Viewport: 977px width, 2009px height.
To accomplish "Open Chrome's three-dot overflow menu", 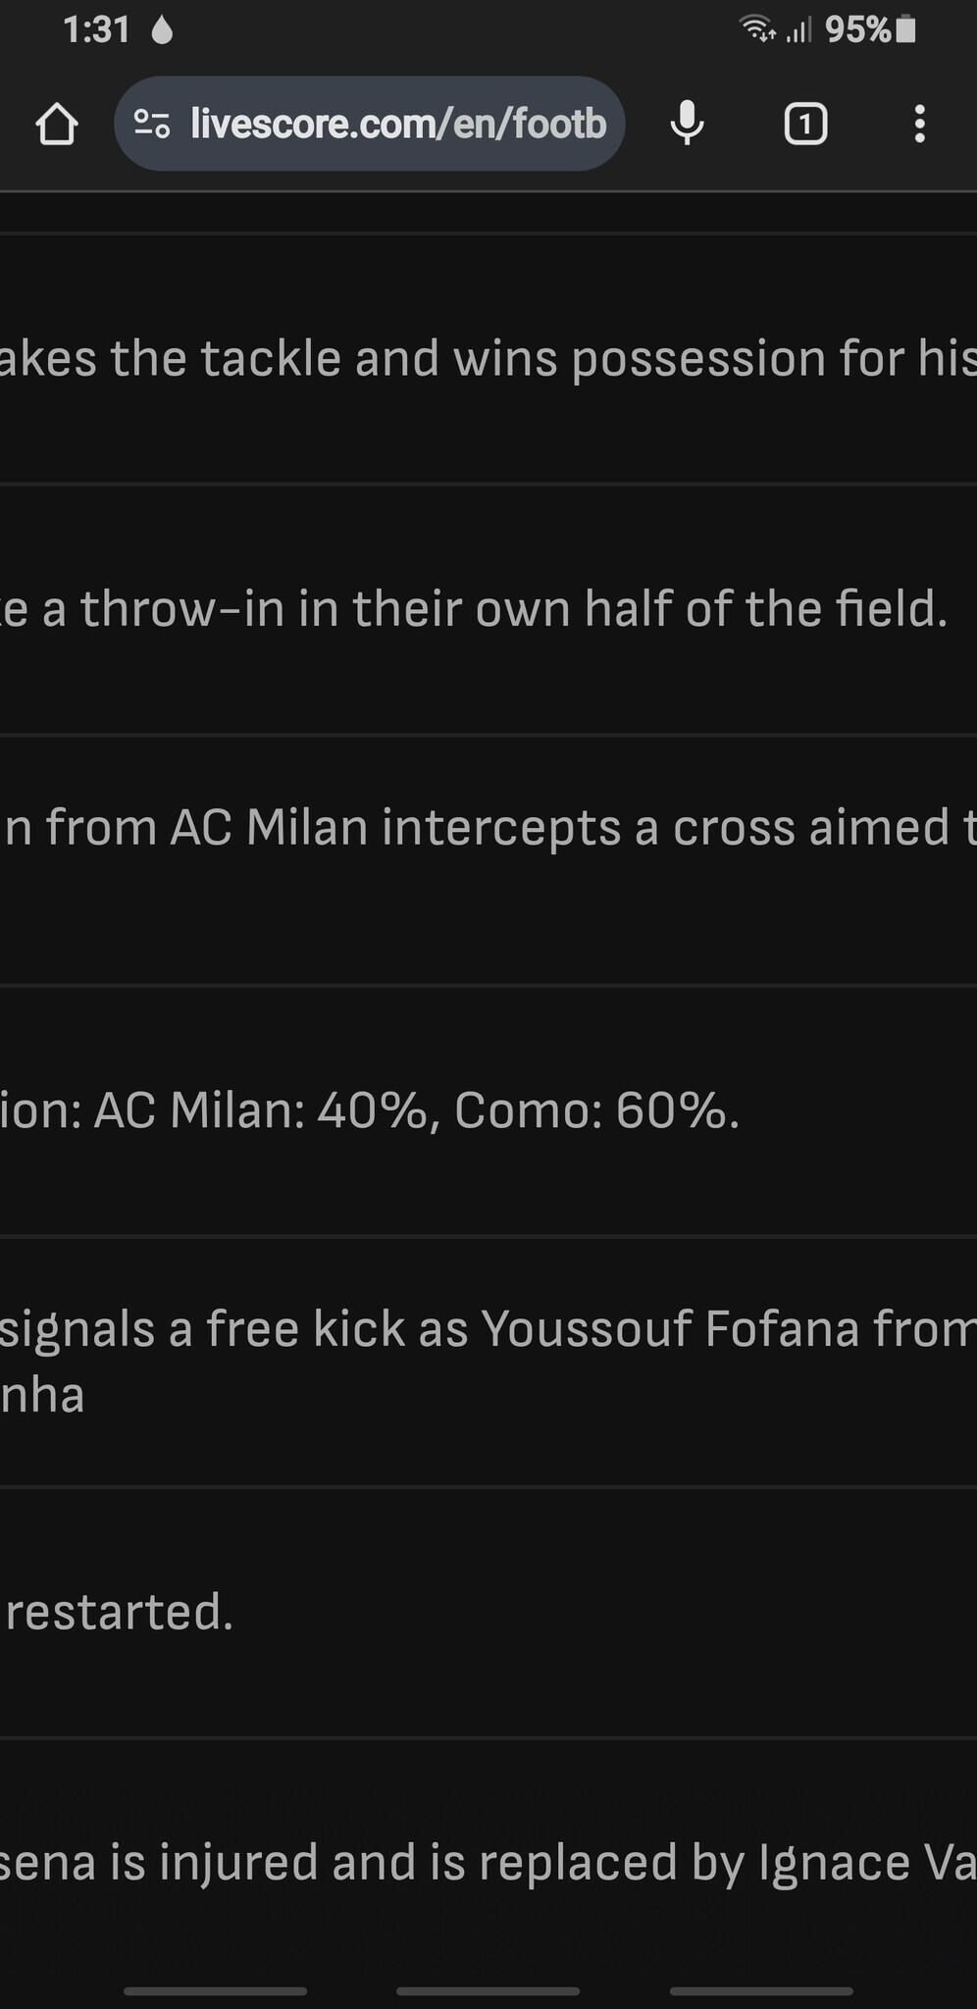I will coord(919,125).
